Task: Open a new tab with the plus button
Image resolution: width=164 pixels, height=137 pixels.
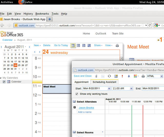Action: pos(49,19)
